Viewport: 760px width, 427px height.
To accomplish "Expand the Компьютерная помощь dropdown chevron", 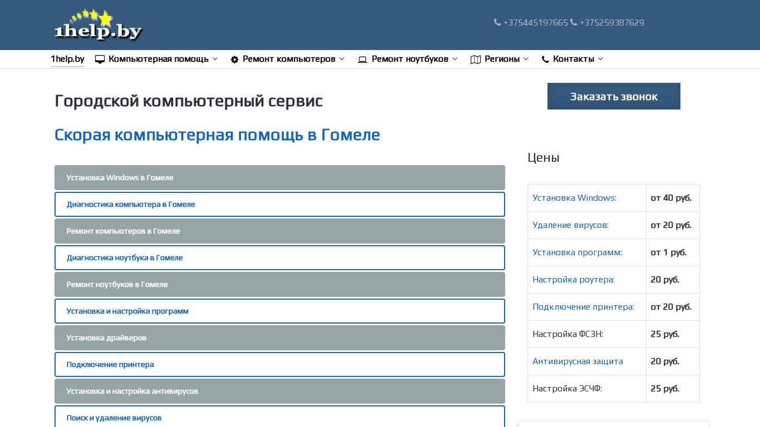I will point(215,59).
